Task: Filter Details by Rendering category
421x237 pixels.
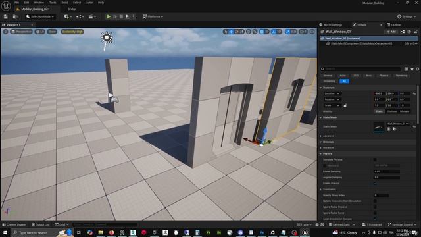Action: [401, 76]
